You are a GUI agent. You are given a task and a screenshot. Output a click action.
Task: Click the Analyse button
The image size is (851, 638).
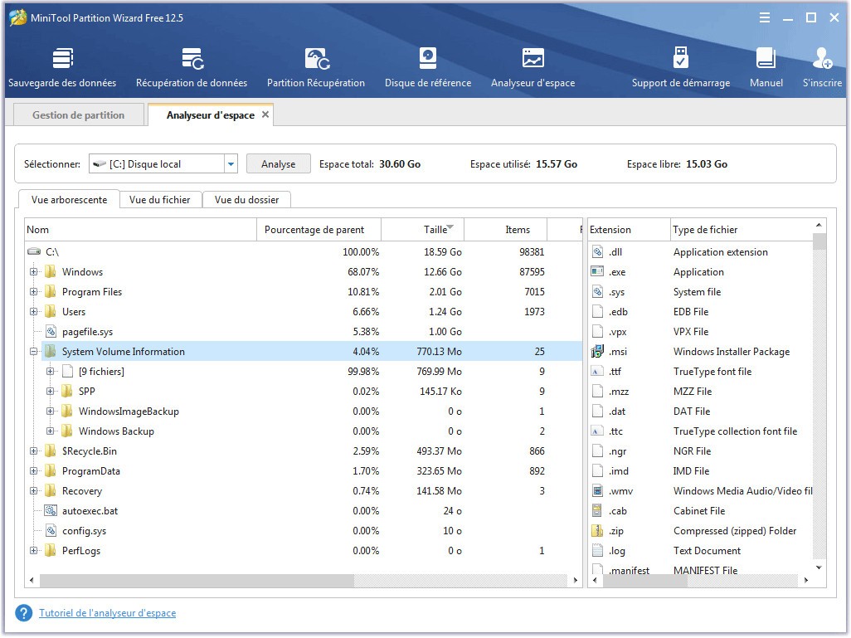point(279,164)
